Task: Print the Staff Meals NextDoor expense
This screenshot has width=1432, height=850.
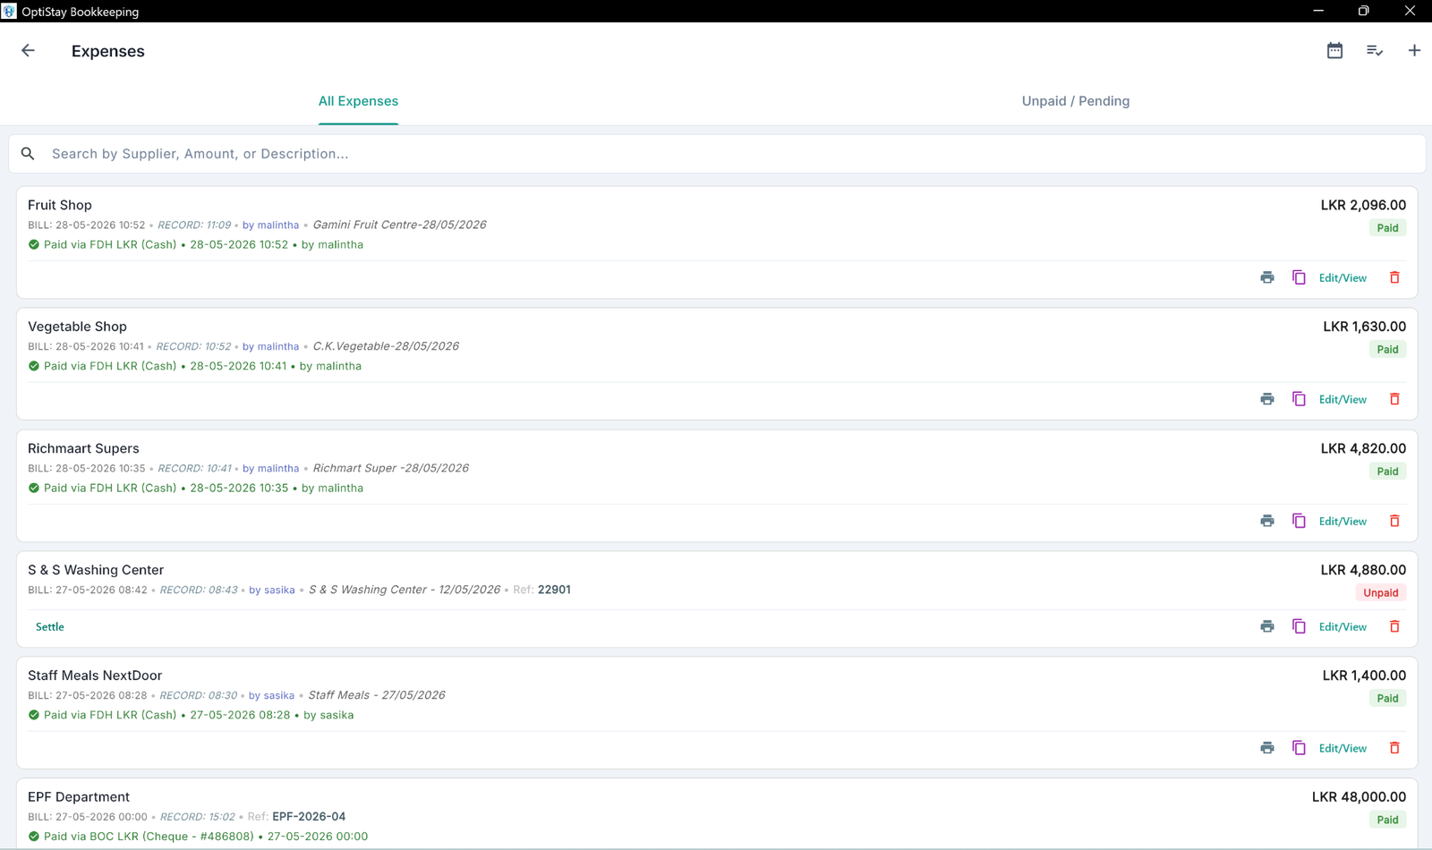Action: pyautogui.click(x=1267, y=748)
